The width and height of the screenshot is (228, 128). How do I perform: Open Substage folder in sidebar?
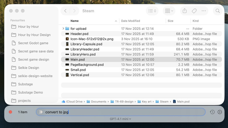pyautogui.click(x=22, y=84)
